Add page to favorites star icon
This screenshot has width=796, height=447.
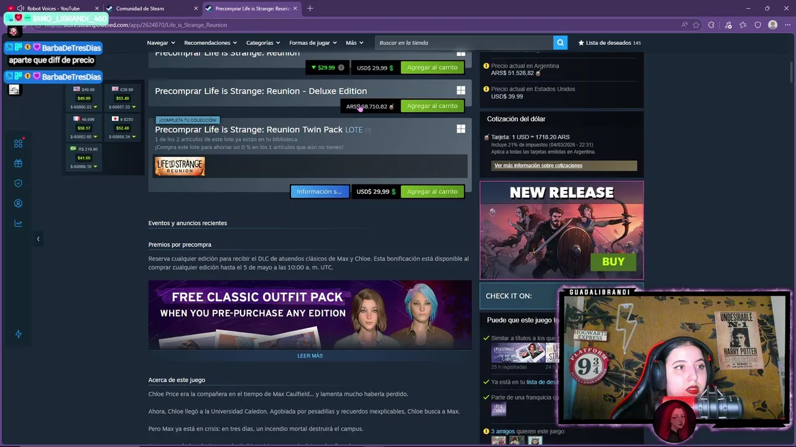pyautogui.click(x=696, y=25)
